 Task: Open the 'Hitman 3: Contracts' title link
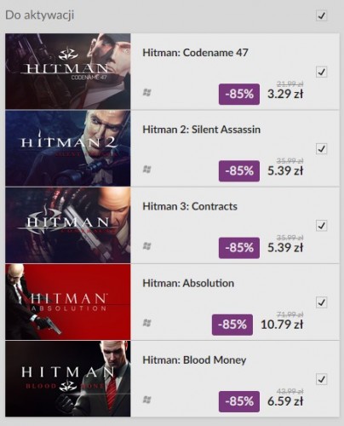point(190,206)
